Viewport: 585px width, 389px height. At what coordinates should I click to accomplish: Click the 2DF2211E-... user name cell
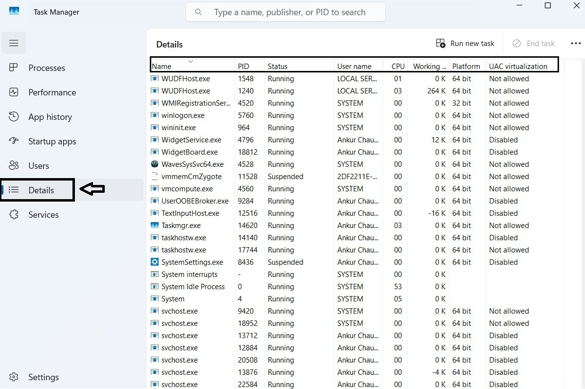(x=357, y=177)
